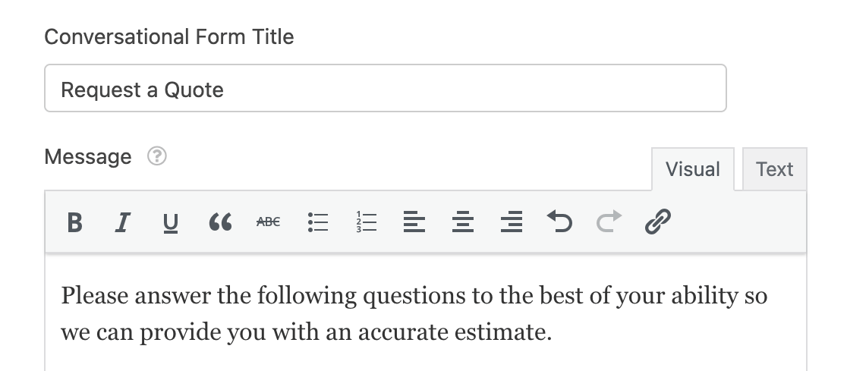Image resolution: width=847 pixels, height=371 pixels.
Task: Align the message text right
Action: coord(511,222)
